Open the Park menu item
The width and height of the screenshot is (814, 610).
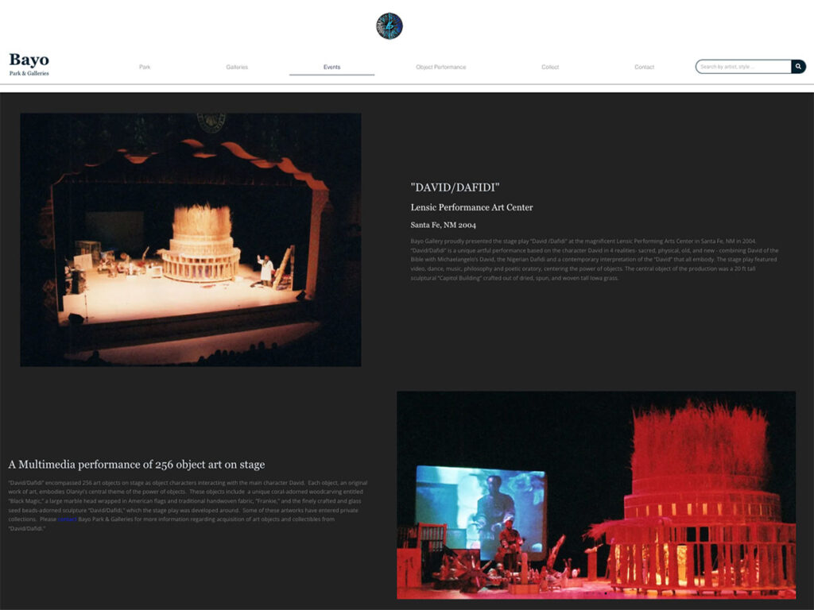pos(145,67)
